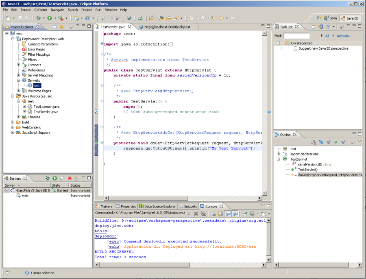
Task: Check the Uncategorized checkbox in Task List
Action: [278, 42]
